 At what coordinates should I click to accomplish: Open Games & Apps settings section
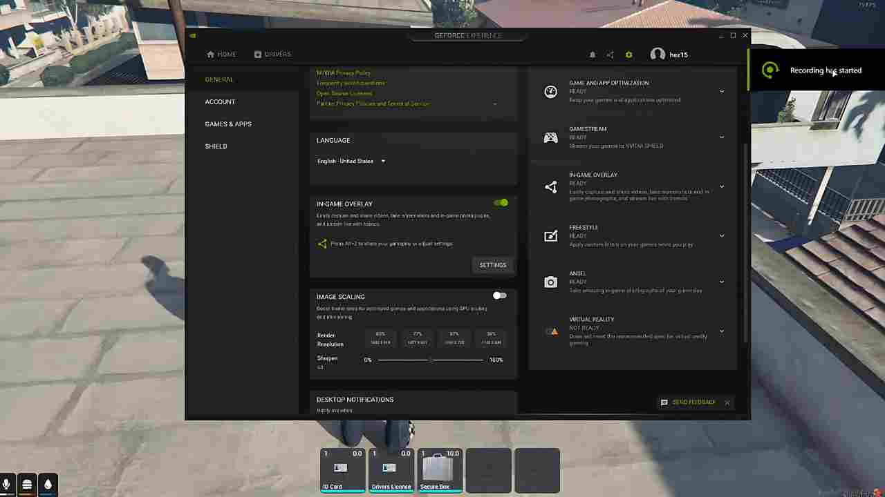coord(228,124)
